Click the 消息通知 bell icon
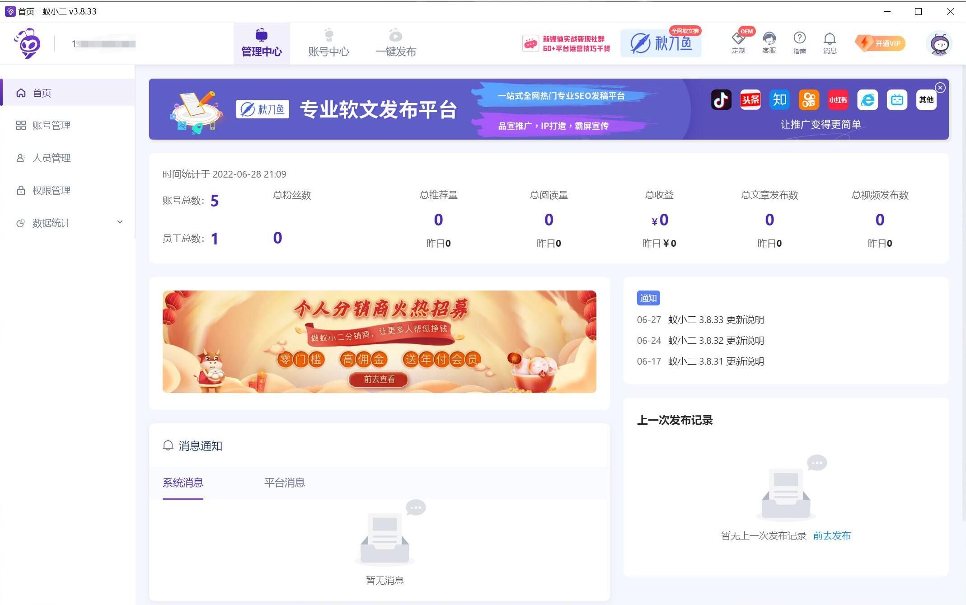The height and width of the screenshot is (605, 966). (x=168, y=446)
